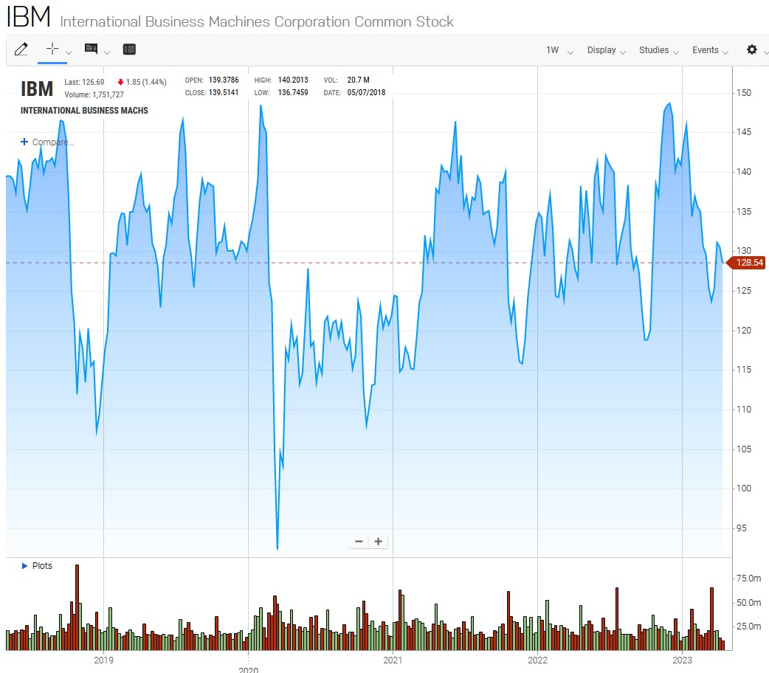This screenshot has height=673, width=769.
Task: Open the Display menu
Action: coord(606,50)
